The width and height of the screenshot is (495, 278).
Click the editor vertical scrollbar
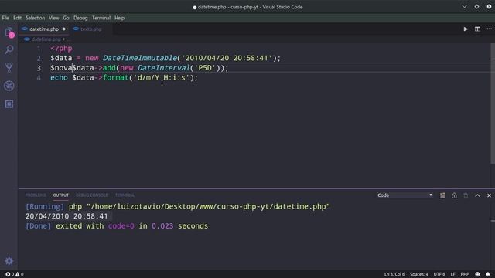pos(493,104)
